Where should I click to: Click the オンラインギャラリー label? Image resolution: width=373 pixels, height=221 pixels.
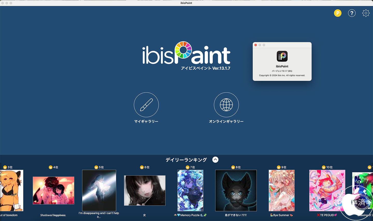point(226,121)
